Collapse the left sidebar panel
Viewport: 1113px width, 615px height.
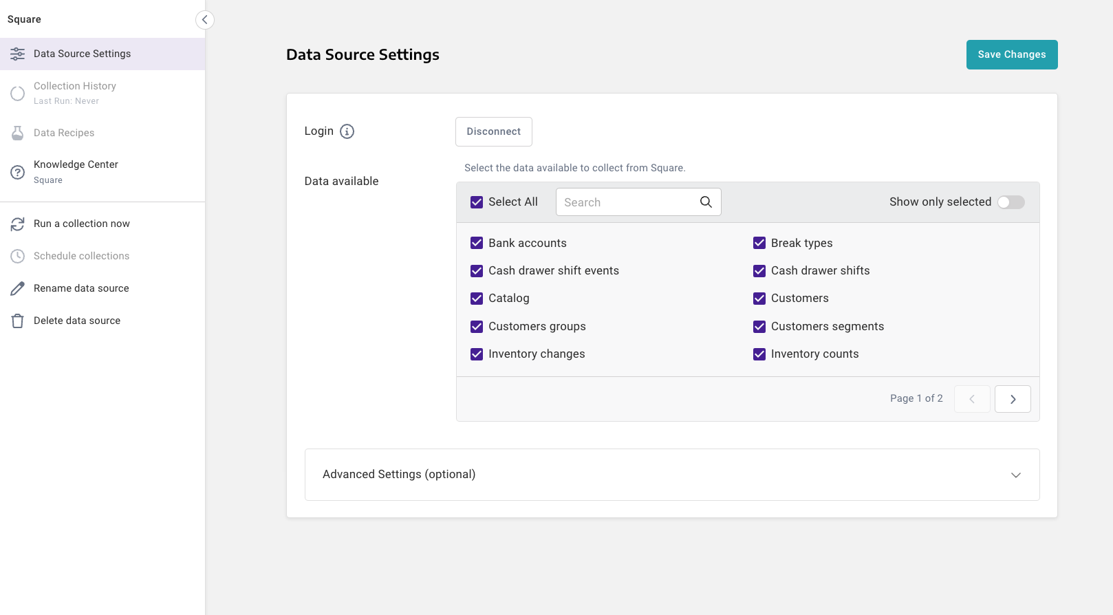pyautogui.click(x=204, y=20)
